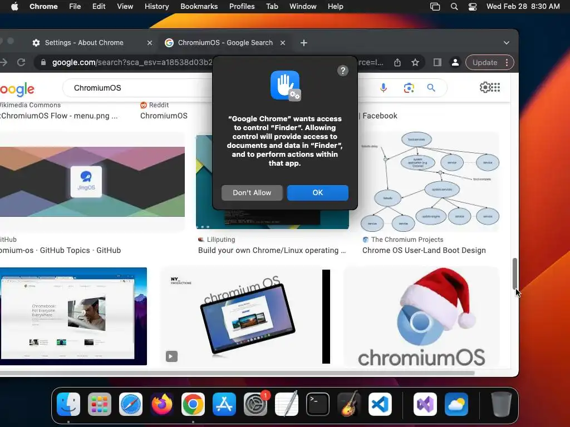Click the ChromiumOS search input field

(x=138, y=88)
